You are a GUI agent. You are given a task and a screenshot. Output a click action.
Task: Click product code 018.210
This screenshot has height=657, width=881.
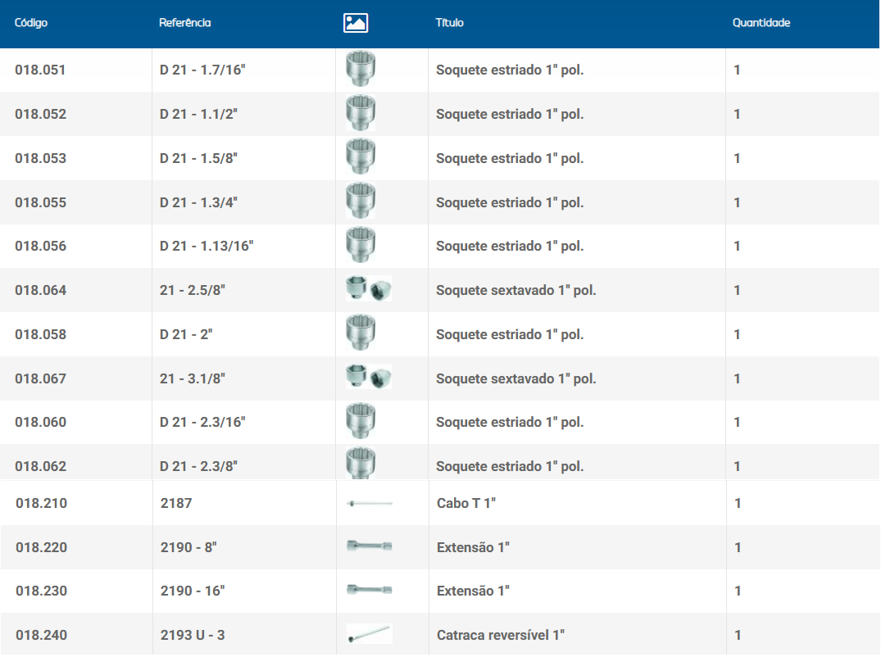pos(41,503)
